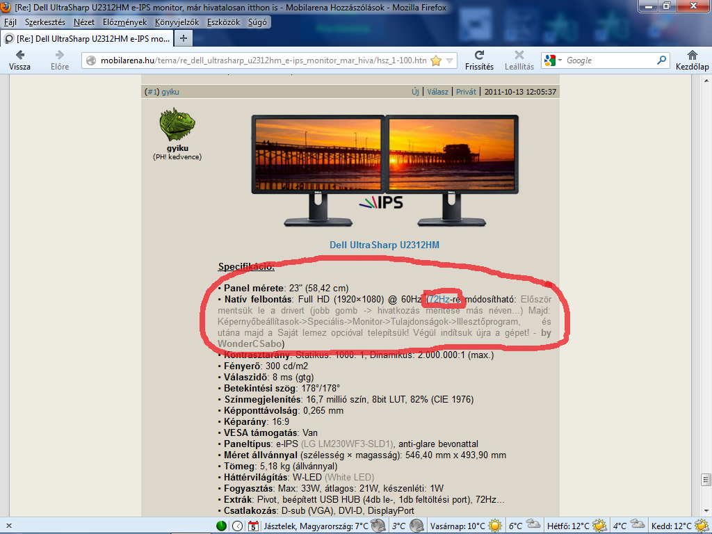
Task: Click the site identity globe icon
Action: [x=91, y=60]
